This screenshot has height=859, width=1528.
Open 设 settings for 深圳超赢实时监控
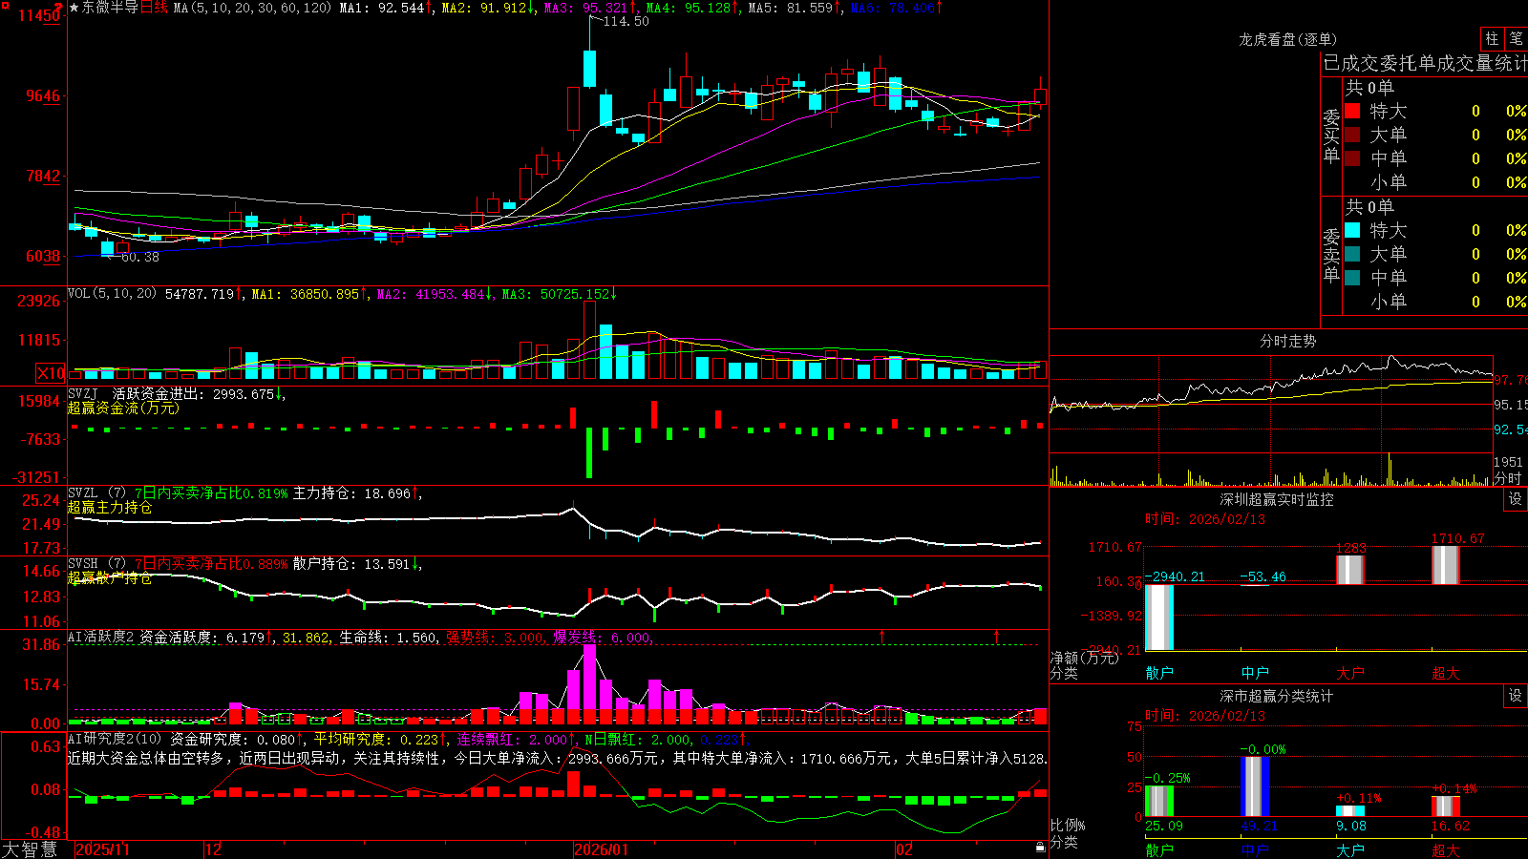coord(1516,499)
